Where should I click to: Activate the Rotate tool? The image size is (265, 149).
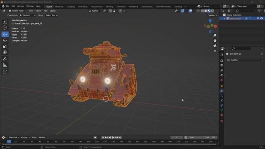(x=5, y=41)
